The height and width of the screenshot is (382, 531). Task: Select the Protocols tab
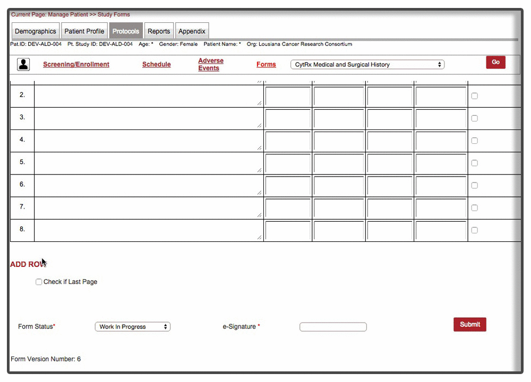point(126,31)
